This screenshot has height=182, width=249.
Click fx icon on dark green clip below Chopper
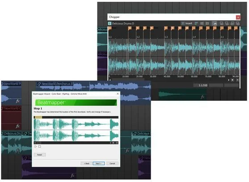(x=203, y=97)
